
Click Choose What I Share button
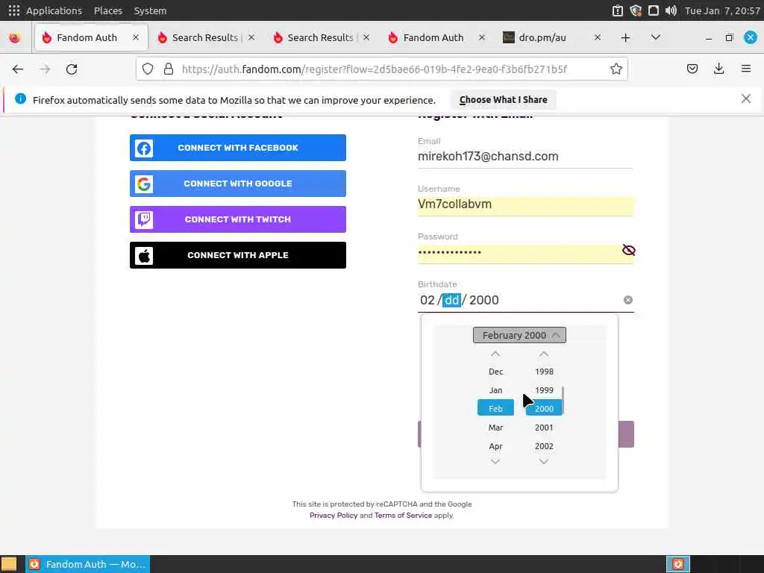[504, 99]
